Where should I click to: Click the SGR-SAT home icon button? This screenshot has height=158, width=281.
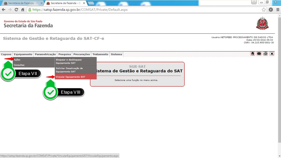(253, 54)
